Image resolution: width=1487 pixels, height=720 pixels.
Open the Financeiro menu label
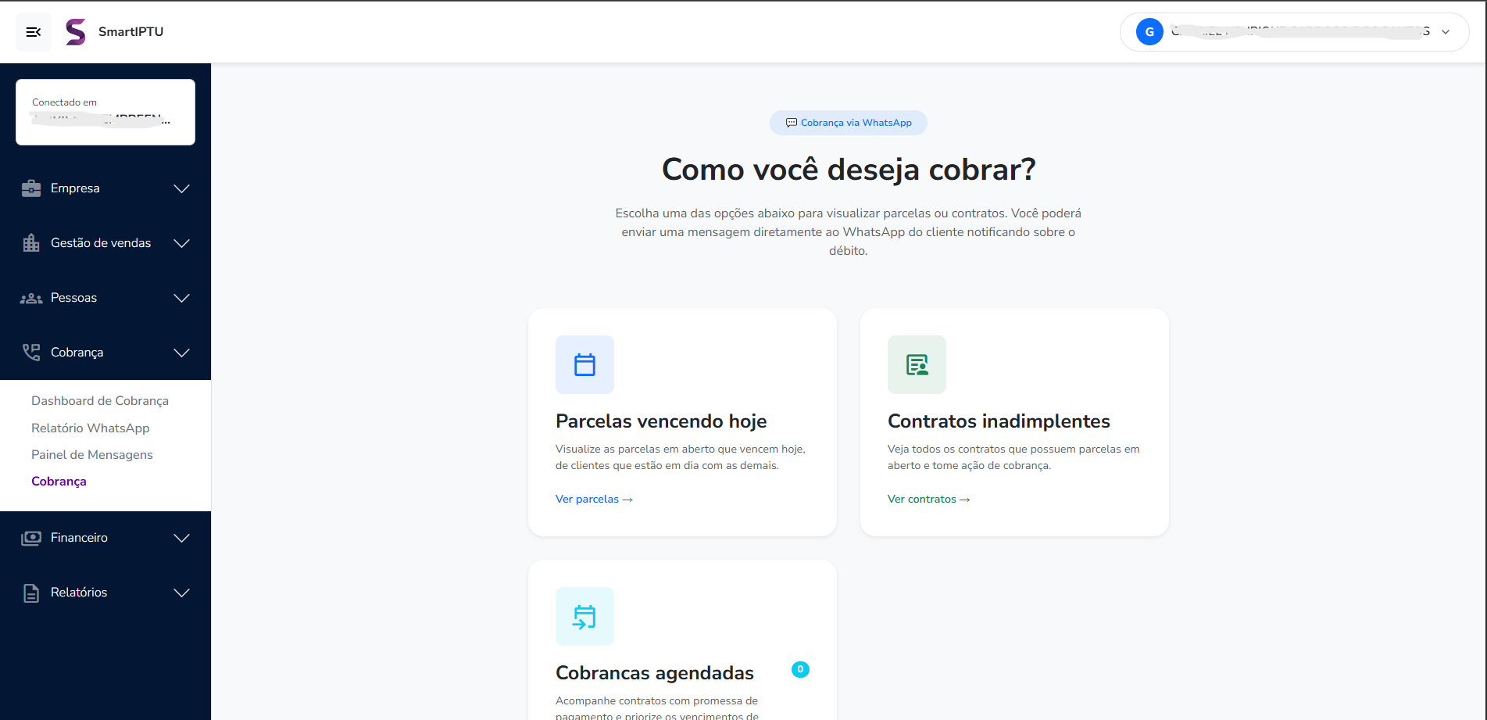[79, 538]
